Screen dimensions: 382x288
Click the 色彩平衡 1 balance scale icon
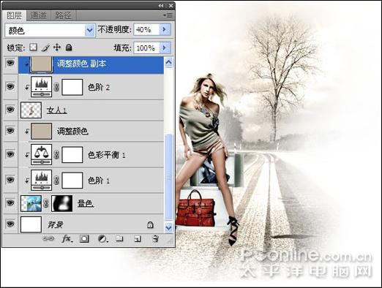pos(42,154)
